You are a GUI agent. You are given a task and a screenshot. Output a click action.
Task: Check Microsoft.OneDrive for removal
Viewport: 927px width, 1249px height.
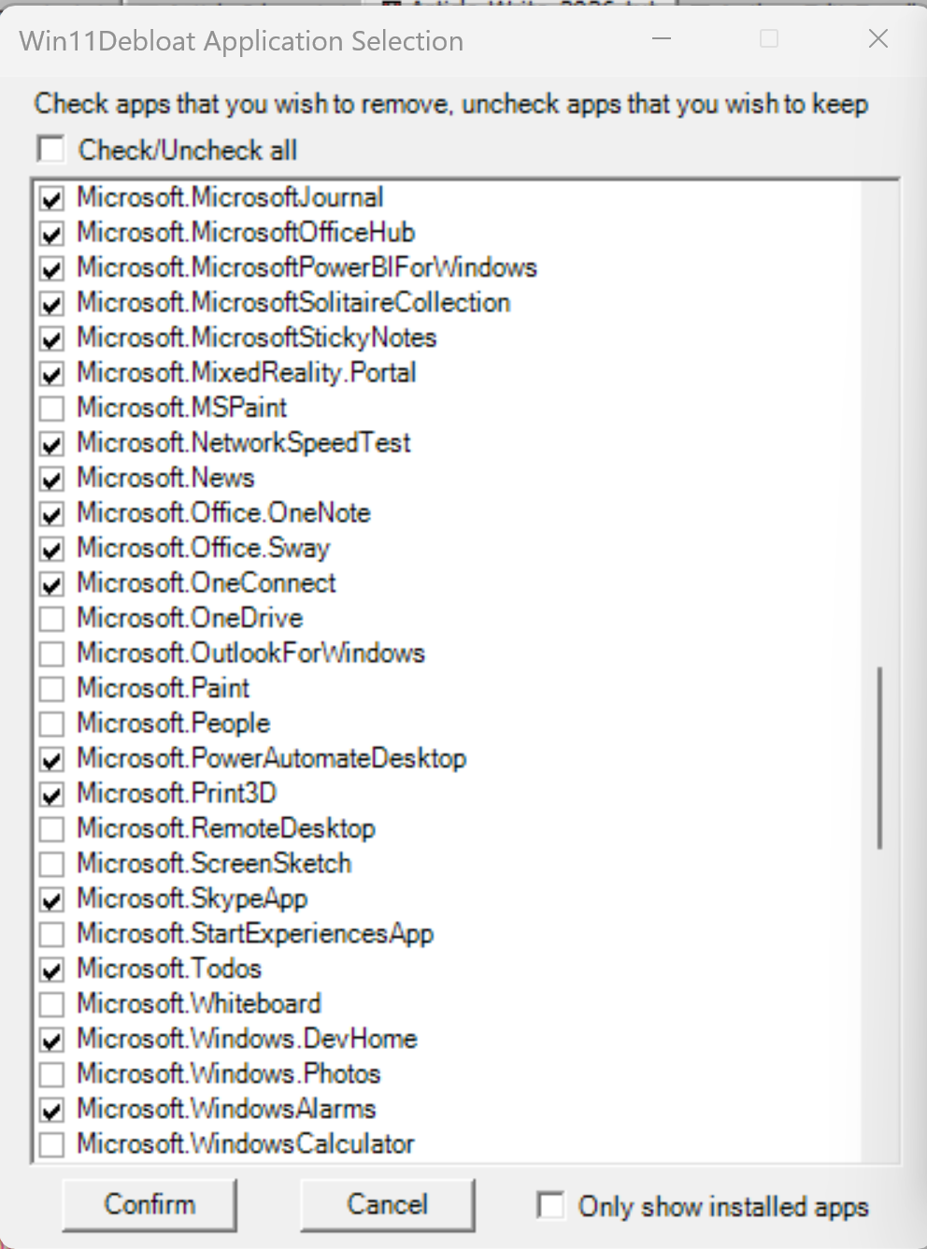click(52, 620)
